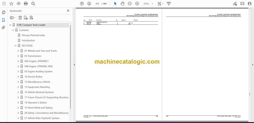Expand 05 Engine Auxiliary System

(18, 72)
